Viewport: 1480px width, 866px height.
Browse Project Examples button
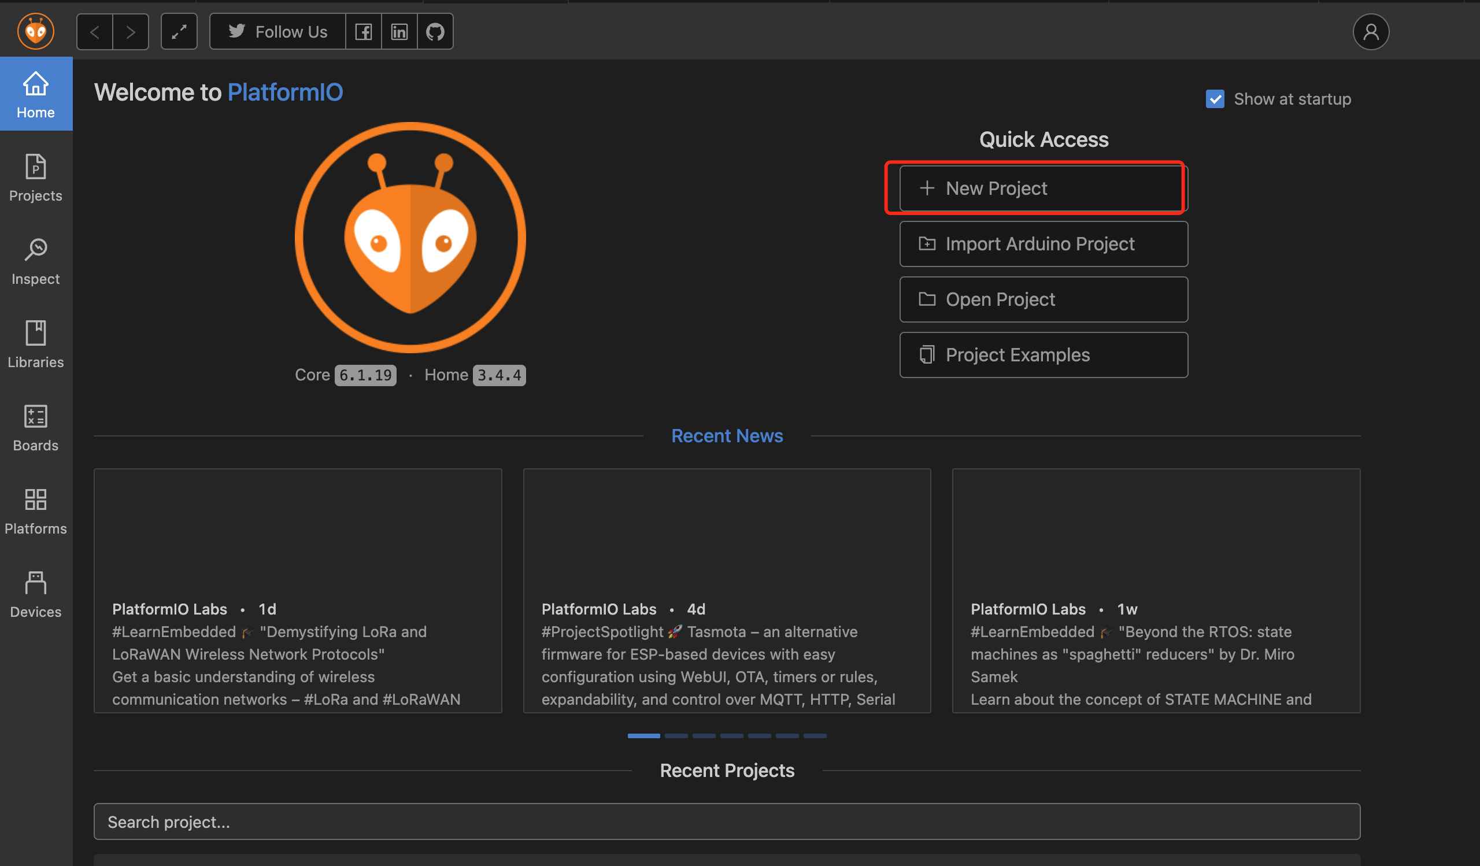(x=1044, y=354)
